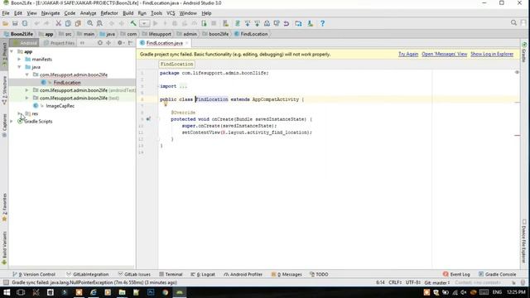Click Try Again link in sync banner
Screen dimensions: 530x298
click(x=408, y=54)
